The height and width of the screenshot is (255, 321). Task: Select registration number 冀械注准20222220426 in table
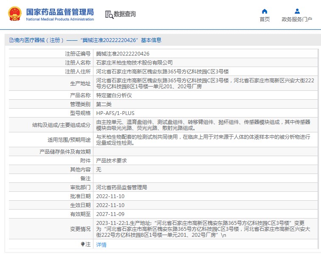123,54
